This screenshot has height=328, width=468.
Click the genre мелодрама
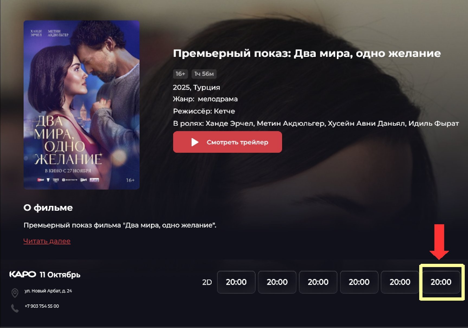218,99
